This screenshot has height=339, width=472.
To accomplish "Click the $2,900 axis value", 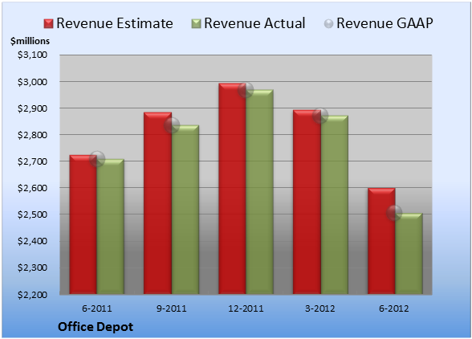I will 32,108.
